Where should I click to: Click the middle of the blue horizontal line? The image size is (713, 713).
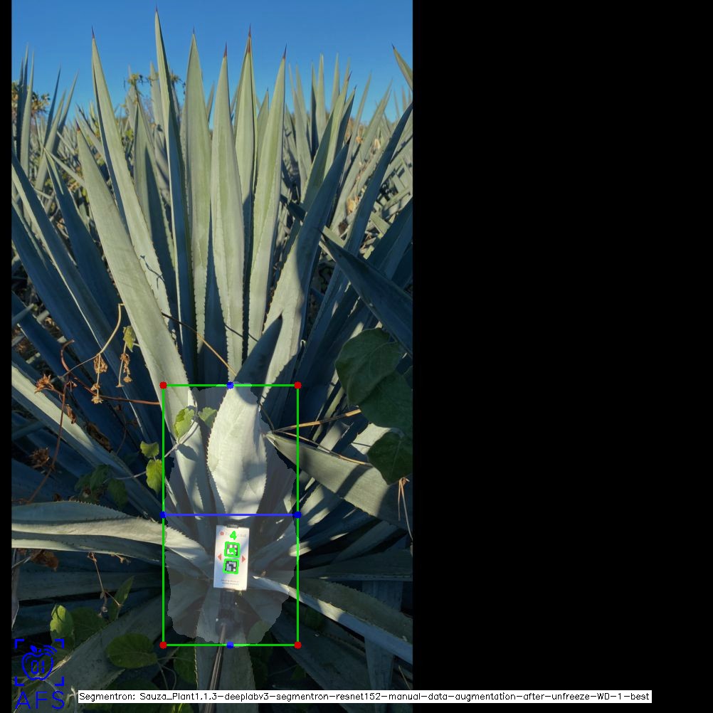click(230, 514)
